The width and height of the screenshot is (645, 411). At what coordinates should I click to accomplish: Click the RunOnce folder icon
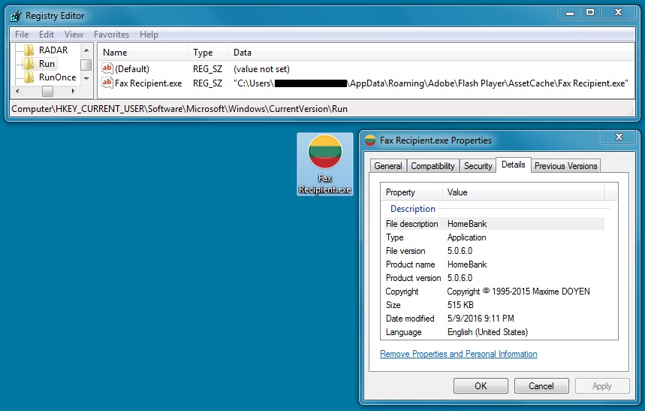[x=29, y=77]
